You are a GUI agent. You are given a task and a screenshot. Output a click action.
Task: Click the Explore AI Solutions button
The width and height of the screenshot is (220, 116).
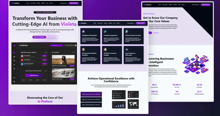[x=39, y=37]
